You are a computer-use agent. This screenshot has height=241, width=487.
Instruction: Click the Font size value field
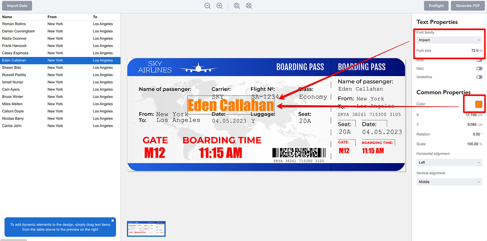click(474, 51)
